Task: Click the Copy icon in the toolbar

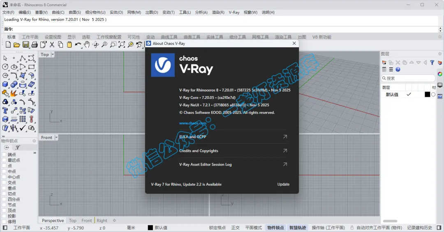Action: coord(60,44)
